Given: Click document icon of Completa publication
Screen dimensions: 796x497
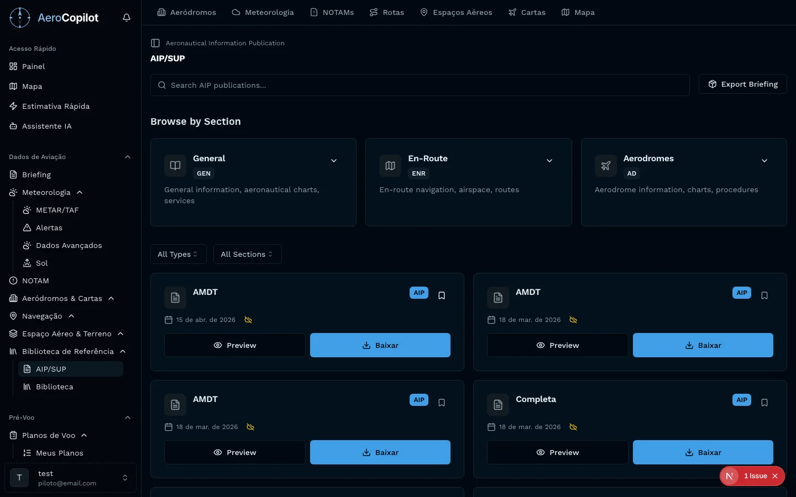Looking at the screenshot, I should [x=498, y=405].
